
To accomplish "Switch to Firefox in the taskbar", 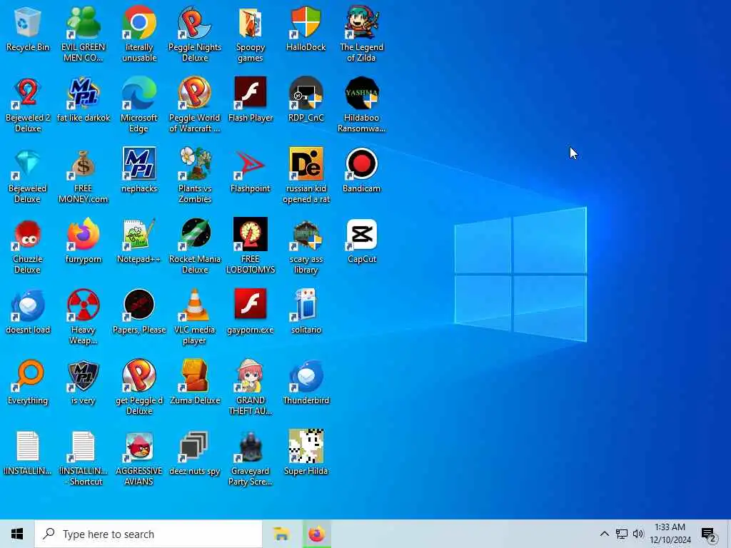I will pos(316,534).
